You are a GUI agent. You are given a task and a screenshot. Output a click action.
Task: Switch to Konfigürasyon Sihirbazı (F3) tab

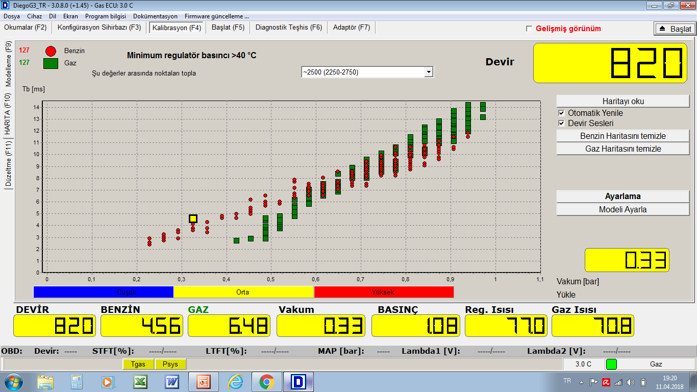coord(99,28)
